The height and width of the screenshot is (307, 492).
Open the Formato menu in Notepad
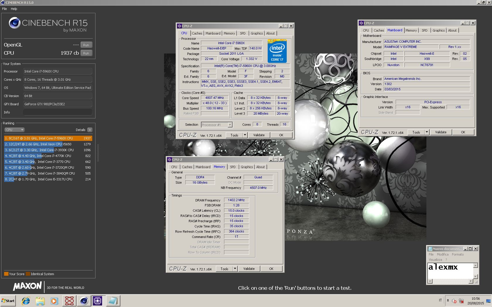[458, 255]
